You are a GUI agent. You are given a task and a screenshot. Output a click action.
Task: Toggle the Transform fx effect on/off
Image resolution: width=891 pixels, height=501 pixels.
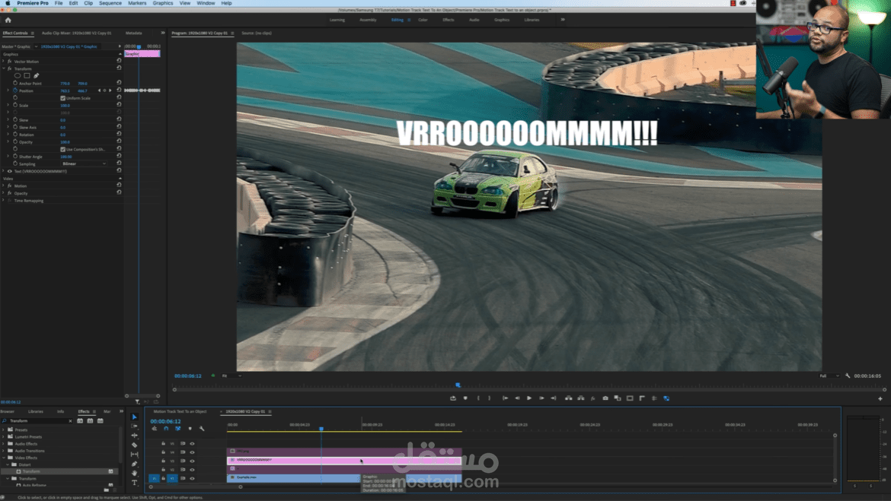pyautogui.click(x=10, y=68)
